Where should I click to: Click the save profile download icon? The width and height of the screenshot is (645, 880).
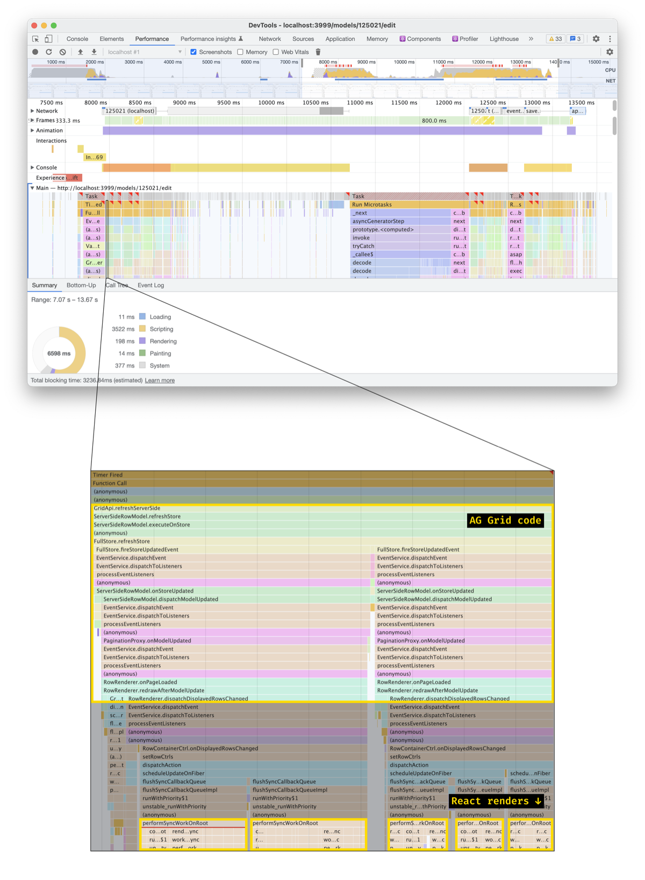(94, 52)
